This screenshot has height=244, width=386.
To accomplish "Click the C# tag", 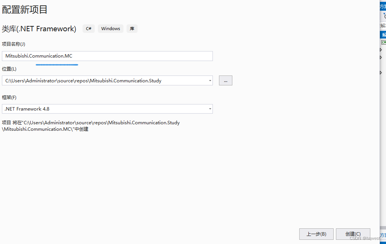I will tap(89, 29).
